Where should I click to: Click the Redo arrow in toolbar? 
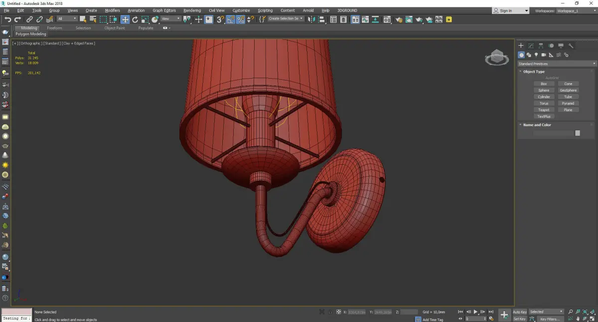coord(17,19)
